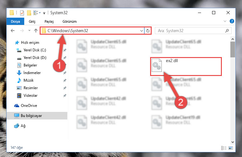242x157 pixels.
Task: Open Customize Quick Access Toolbar dropdown
Action: point(44,13)
